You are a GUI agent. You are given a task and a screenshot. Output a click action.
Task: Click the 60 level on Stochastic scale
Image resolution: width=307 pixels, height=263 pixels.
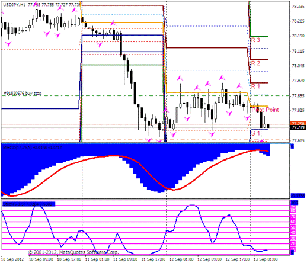pos(293,222)
